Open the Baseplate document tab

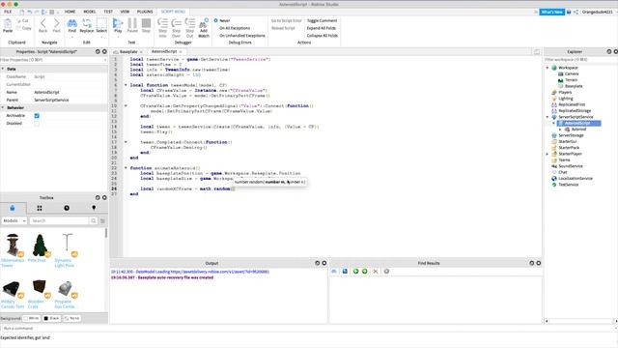tap(128, 51)
